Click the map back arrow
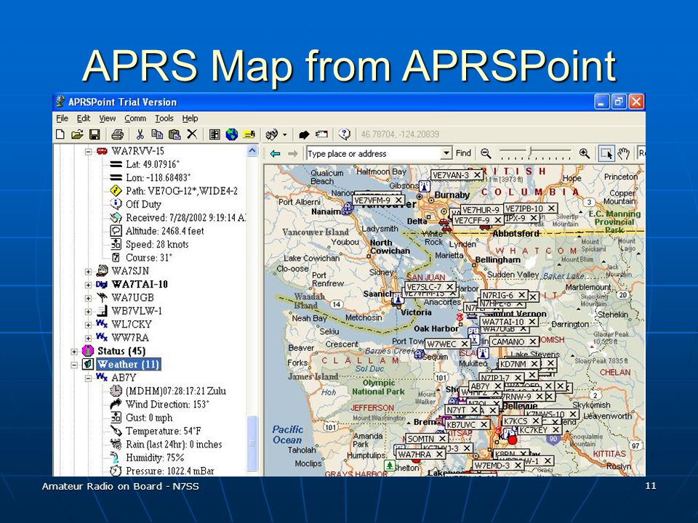This screenshot has height=523, width=698. [276, 154]
